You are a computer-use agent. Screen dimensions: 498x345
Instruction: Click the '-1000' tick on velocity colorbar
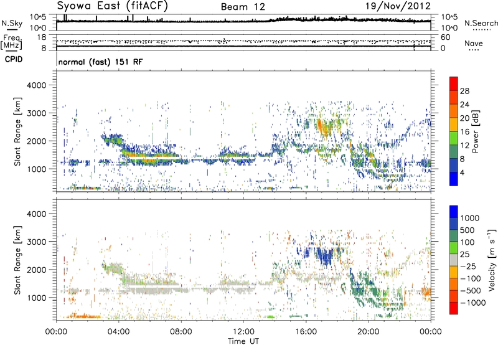[x=472, y=303]
